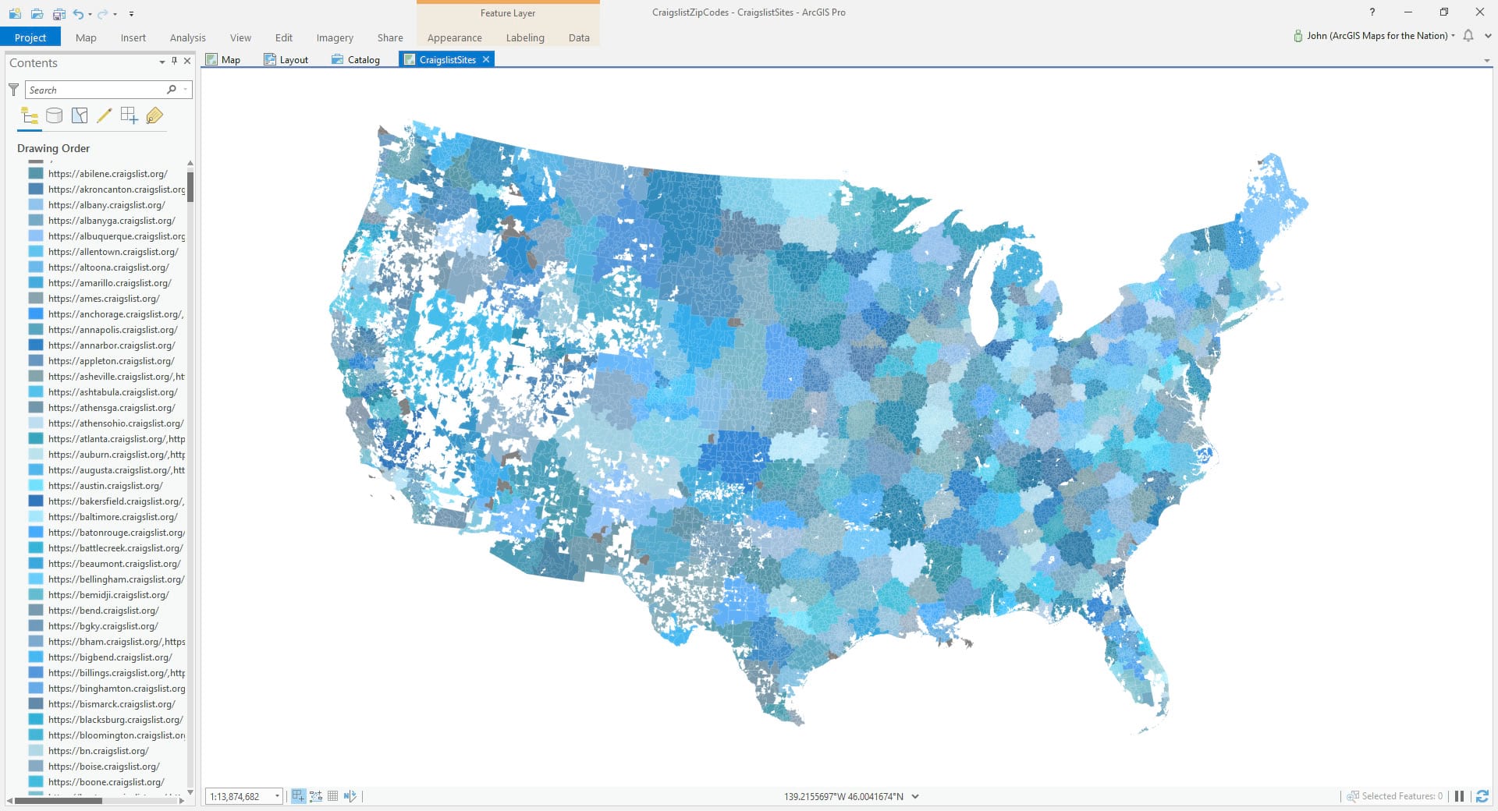The height and width of the screenshot is (811, 1498).
Task: Select List By Snapping view
Action: [130, 116]
